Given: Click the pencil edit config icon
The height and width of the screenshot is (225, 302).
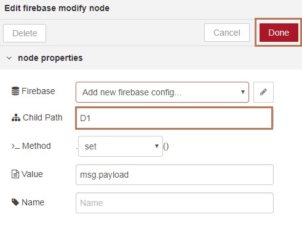Looking at the screenshot, I should click(x=263, y=92).
